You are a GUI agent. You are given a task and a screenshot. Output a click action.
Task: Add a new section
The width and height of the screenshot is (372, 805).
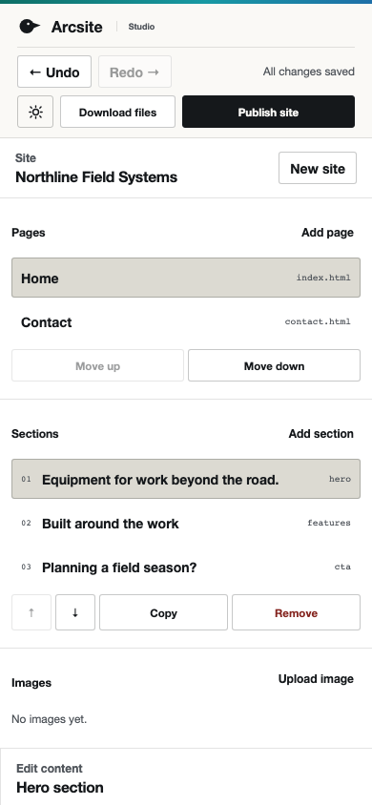(x=321, y=434)
